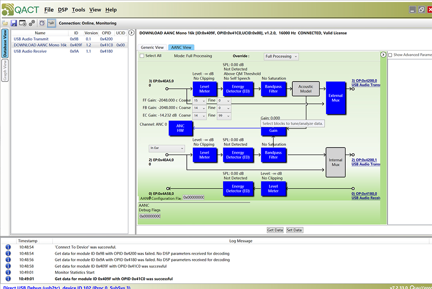Select the Acoustic Model block
This screenshot has height=289, width=432.
[306, 89]
